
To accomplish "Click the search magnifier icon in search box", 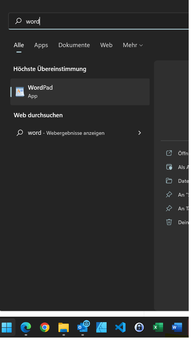I will (x=18, y=21).
